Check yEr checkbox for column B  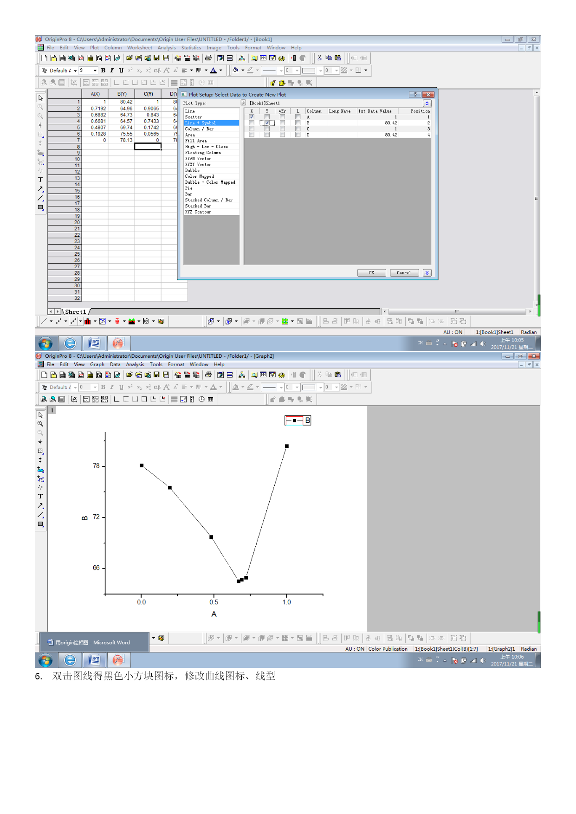(282, 123)
